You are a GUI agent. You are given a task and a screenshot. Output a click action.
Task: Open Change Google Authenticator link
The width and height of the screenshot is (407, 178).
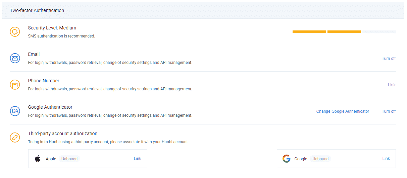click(x=343, y=111)
